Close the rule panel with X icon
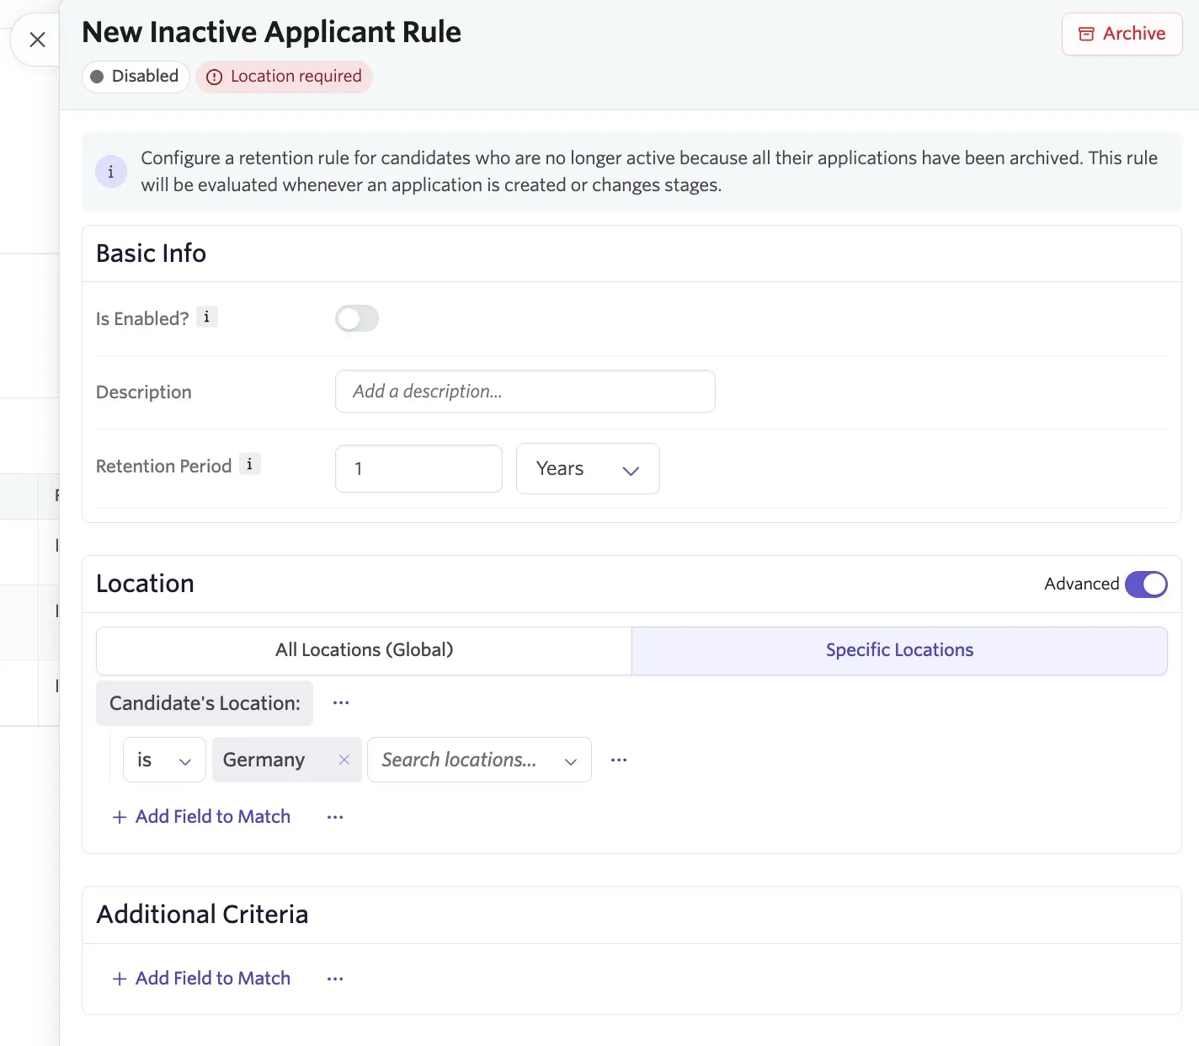 (x=37, y=40)
